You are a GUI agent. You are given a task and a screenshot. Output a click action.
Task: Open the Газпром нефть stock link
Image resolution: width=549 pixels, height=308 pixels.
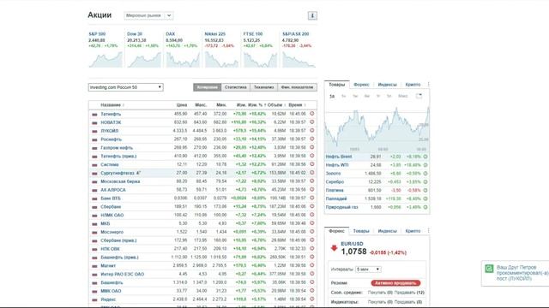click(117, 148)
